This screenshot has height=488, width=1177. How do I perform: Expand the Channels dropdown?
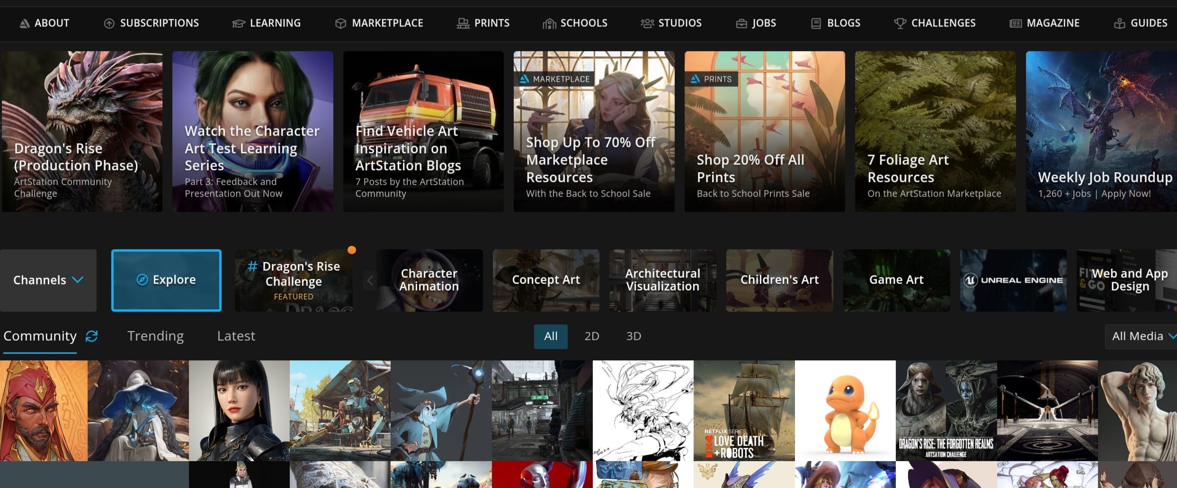[48, 280]
